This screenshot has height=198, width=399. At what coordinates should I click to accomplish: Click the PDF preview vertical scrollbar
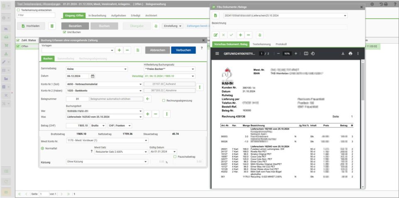coord(363,81)
